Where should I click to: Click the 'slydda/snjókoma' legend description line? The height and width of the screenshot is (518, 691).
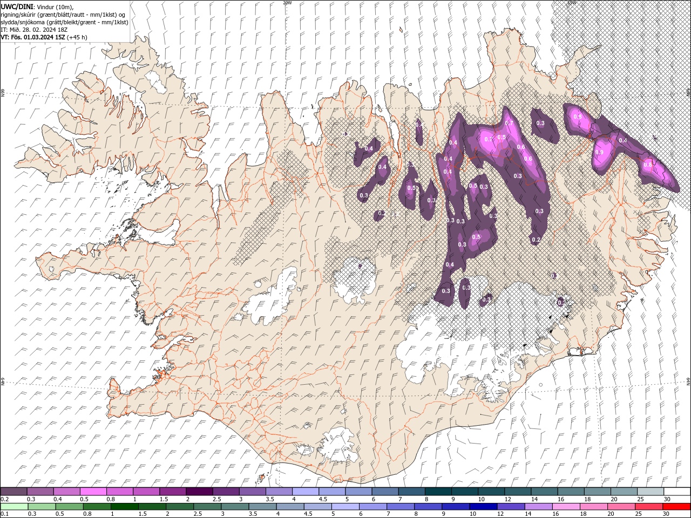point(65,22)
